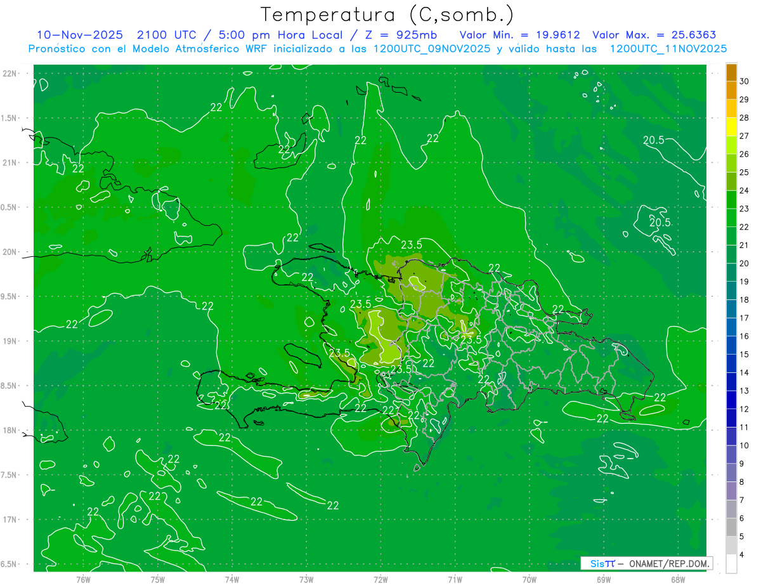Pick the yellow legend swatch between 27 and 28
The height and width of the screenshot is (588, 761).
(x=731, y=127)
